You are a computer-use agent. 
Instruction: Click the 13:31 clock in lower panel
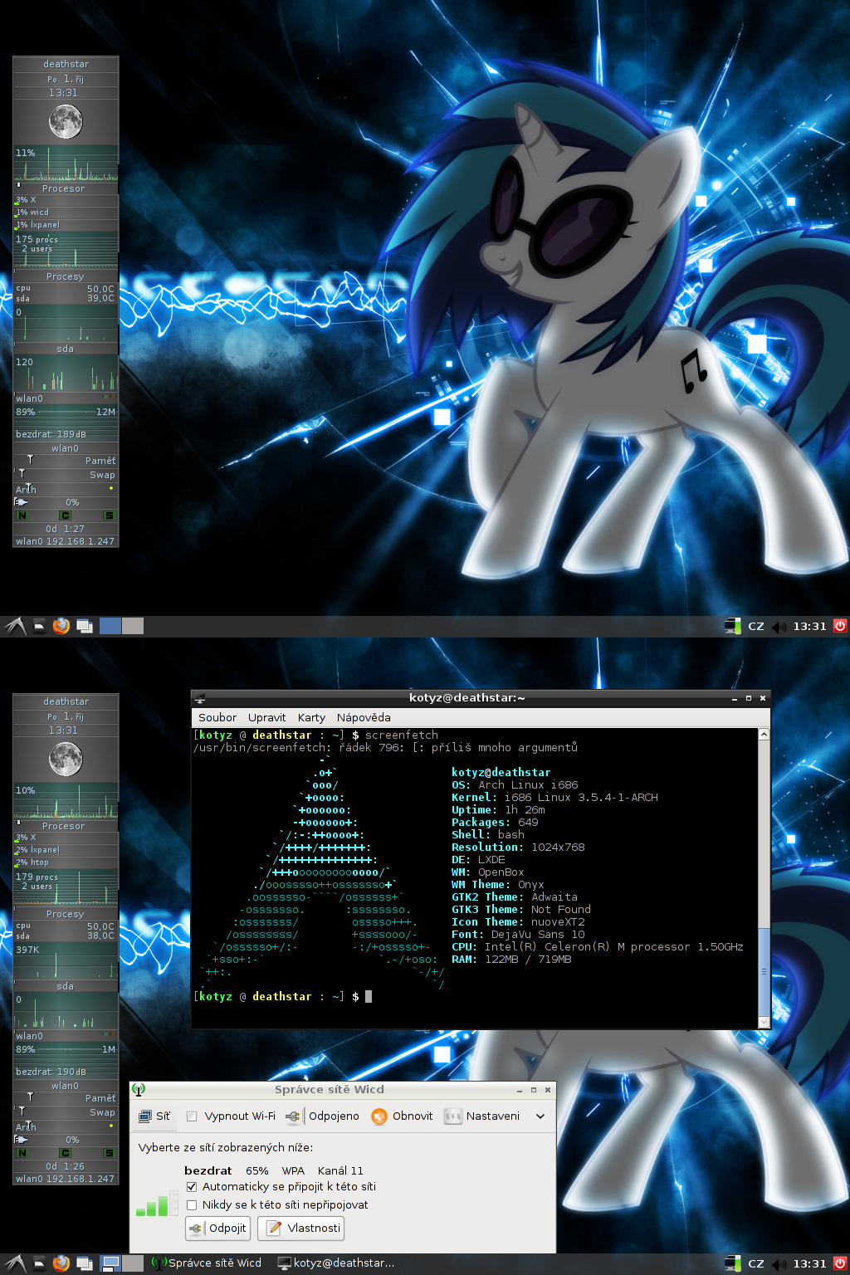click(809, 1263)
